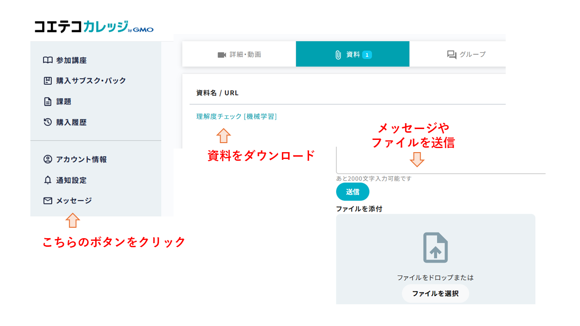The image size is (580, 326).
Task: Click the video camera icon on 詳細・動画 tab
Action: click(222, 55)
